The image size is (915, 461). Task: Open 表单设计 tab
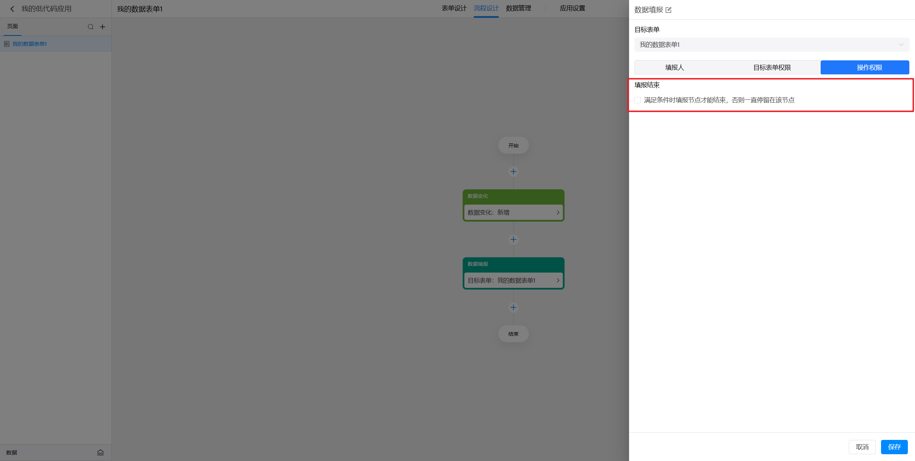click(x=454, y=8)
